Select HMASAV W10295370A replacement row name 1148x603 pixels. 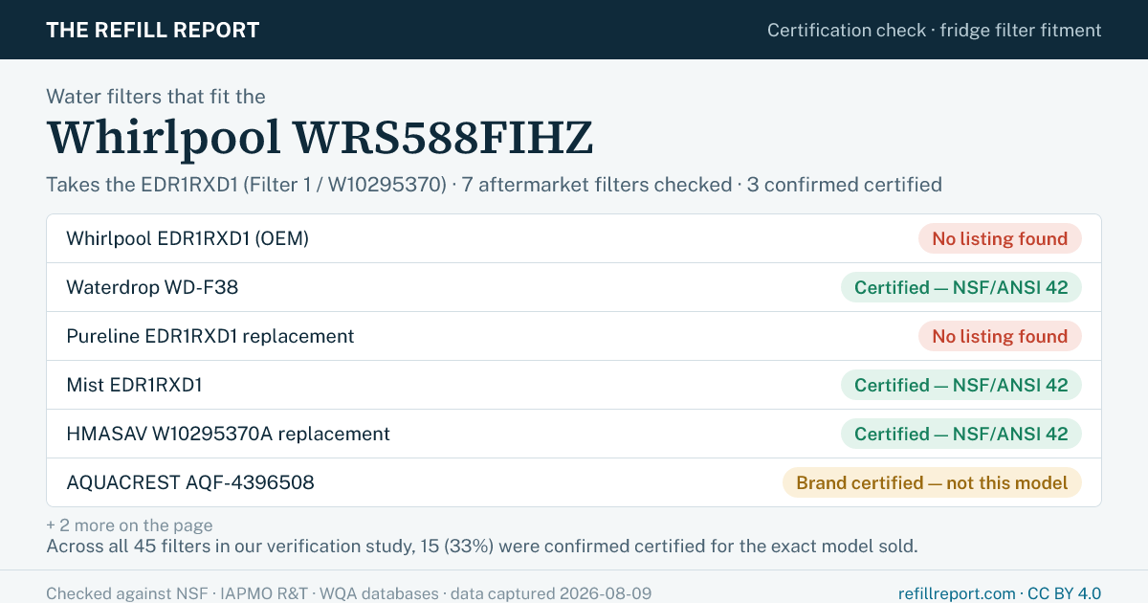228,434
